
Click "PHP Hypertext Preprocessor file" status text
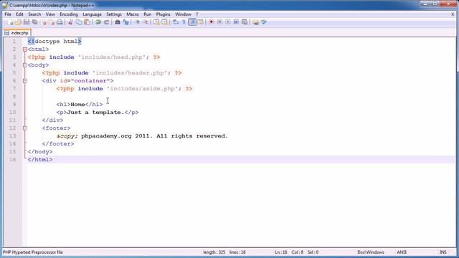[x=33, y=252]
